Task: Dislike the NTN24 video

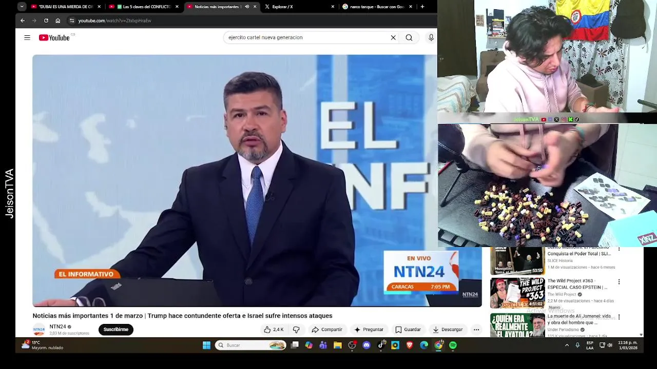Action: coord(296,330)
